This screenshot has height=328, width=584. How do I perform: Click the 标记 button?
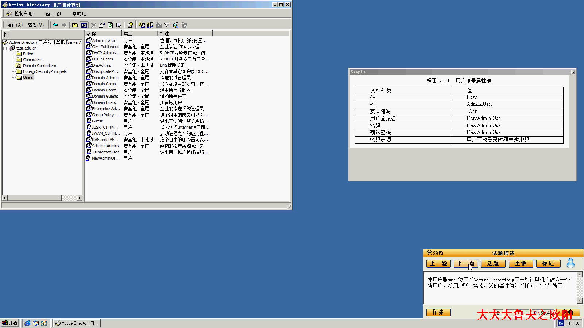[x=548, y=263]
